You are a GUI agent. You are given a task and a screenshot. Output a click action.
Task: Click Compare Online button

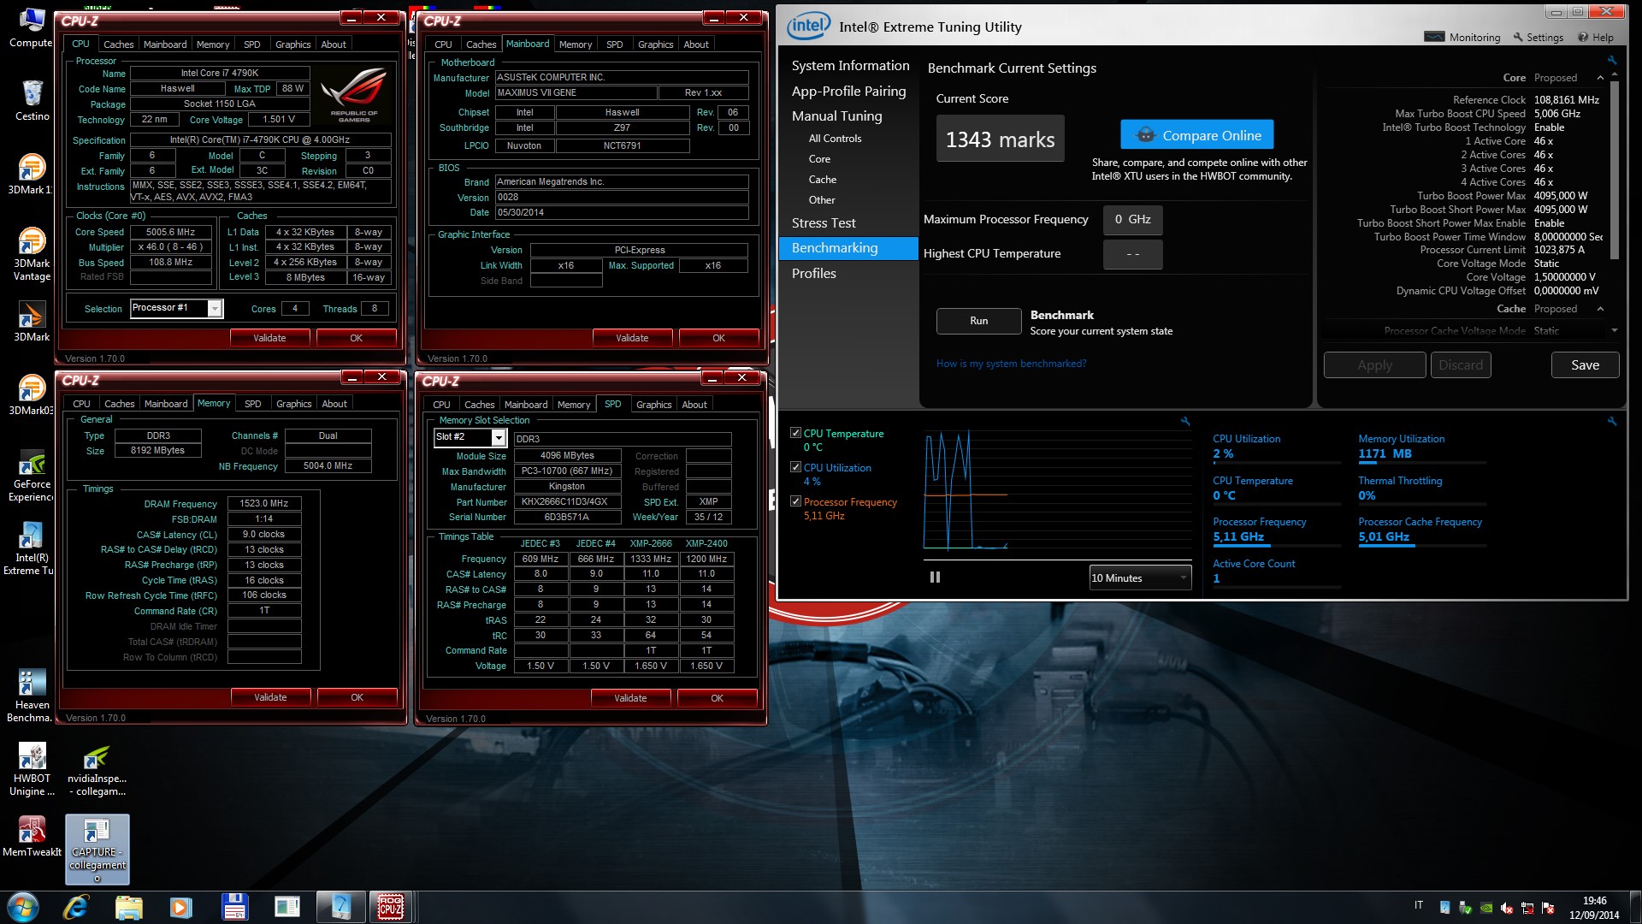1197,135
